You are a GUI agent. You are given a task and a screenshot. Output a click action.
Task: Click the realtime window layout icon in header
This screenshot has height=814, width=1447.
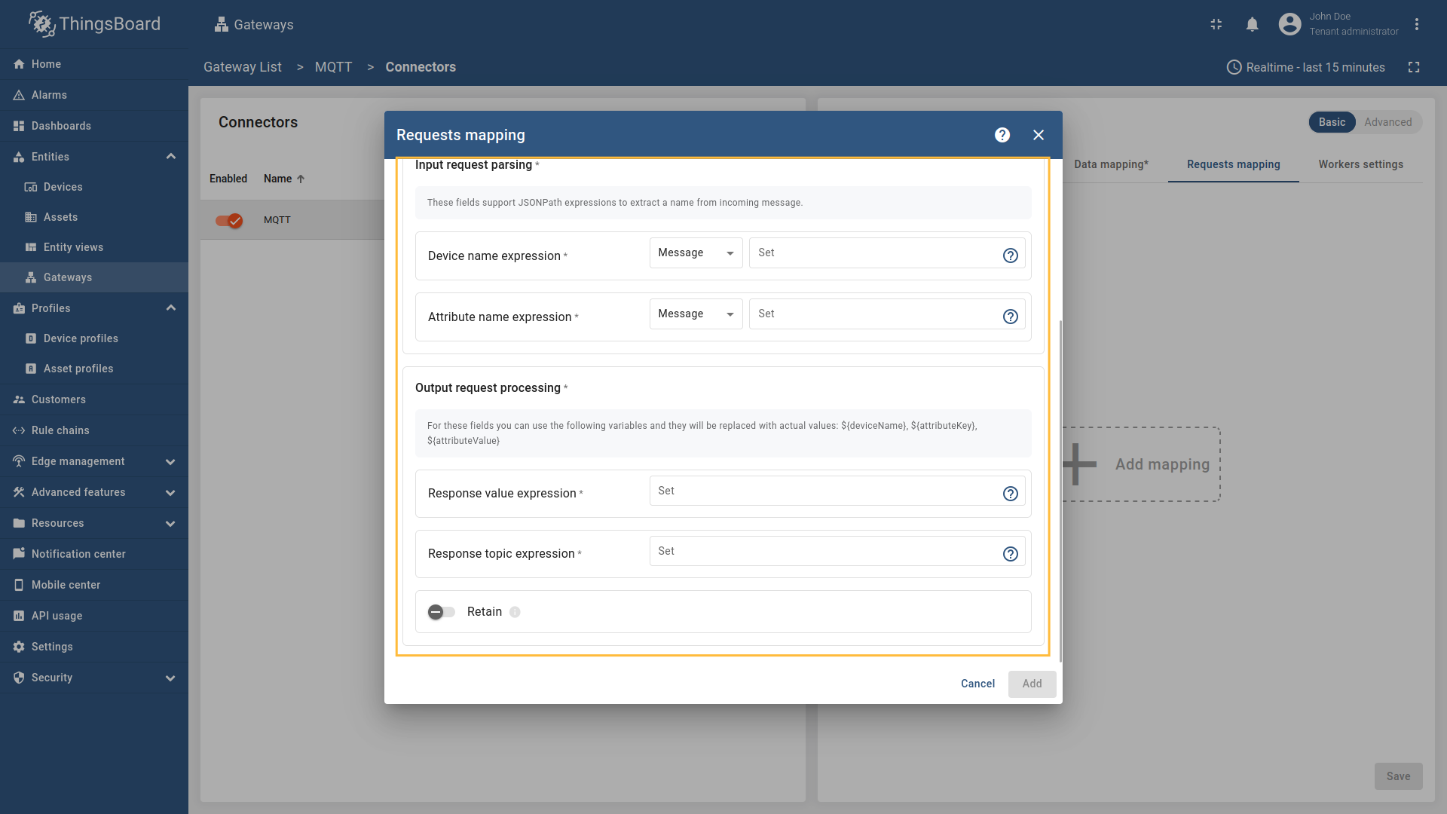[1216, 24]
